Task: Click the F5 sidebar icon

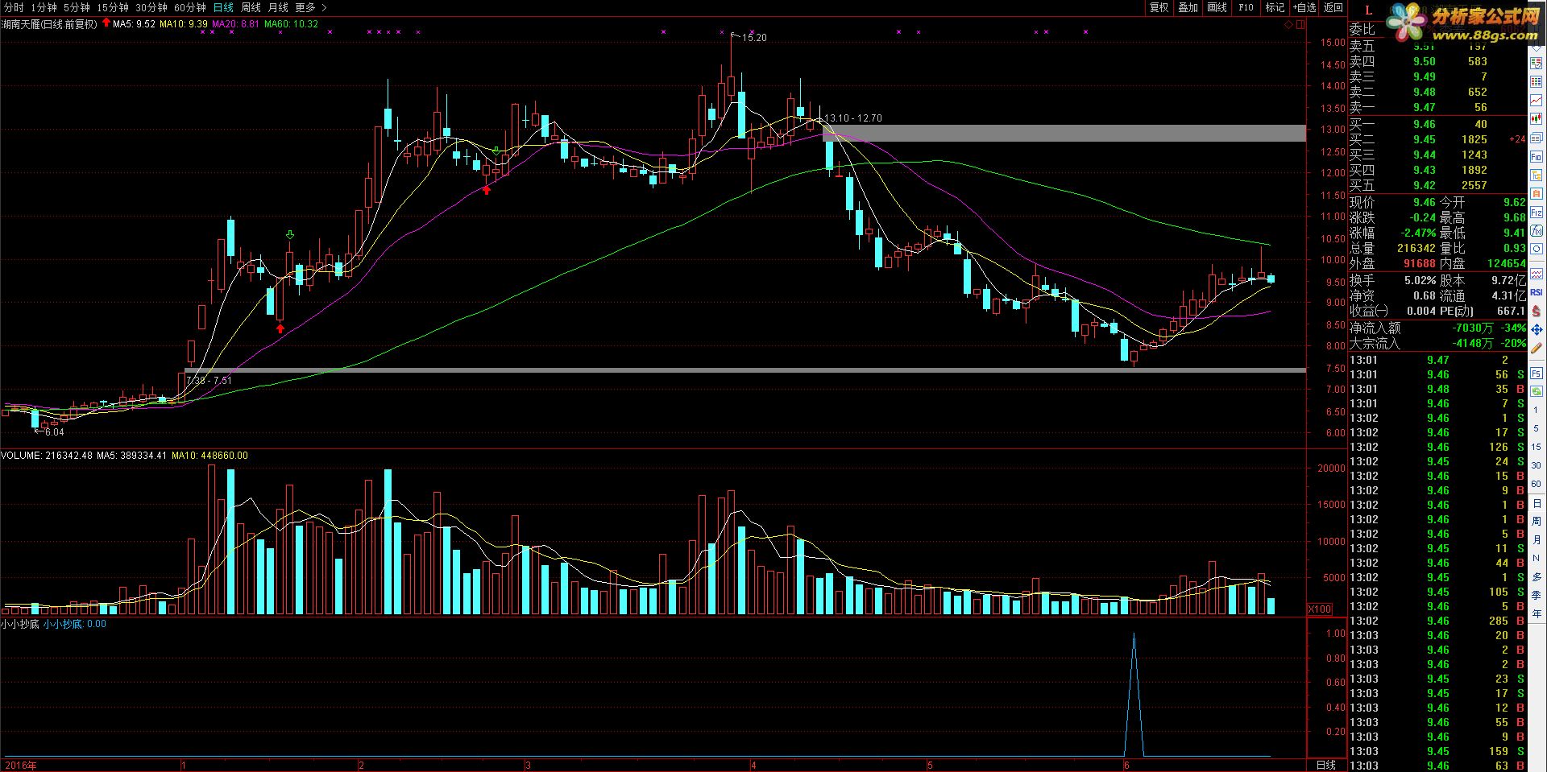Action: (x=1537, y=374)
